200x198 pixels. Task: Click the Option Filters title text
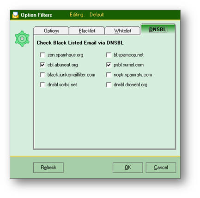pyautogui.click(x=36, y=15)
